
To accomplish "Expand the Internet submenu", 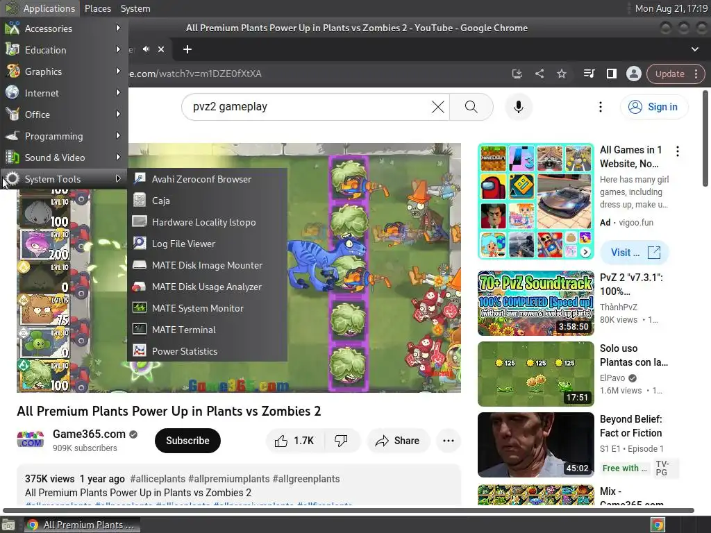I will (x=64, y=93).
